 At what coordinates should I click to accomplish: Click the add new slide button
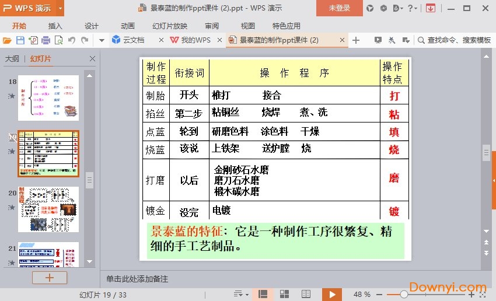click(x=49, y=278)
